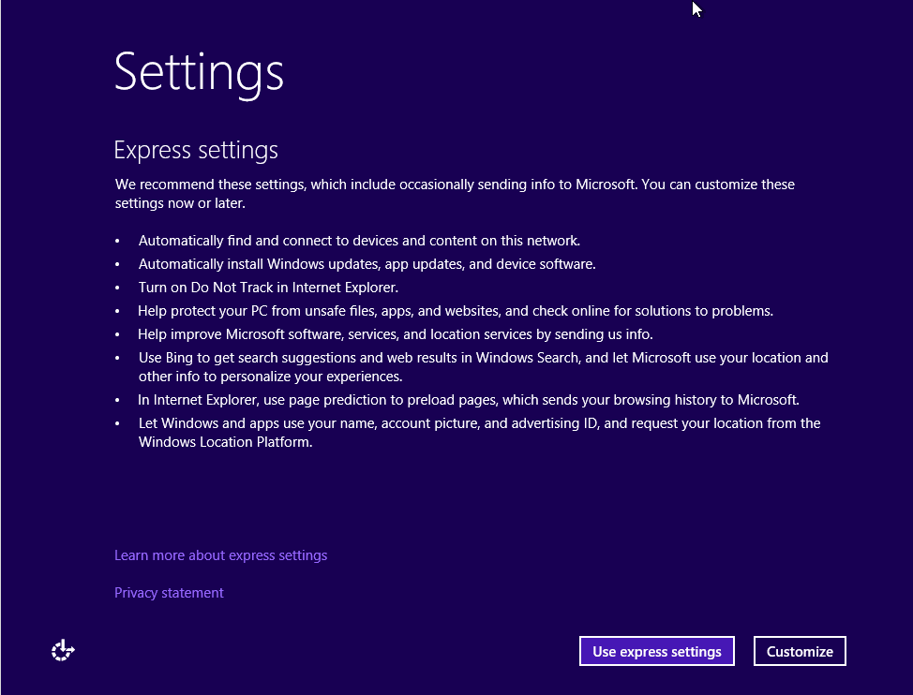Viewport: 913px width, 695px height.
Task: Click the page prediction preload pages item
Action: point(469,399)
